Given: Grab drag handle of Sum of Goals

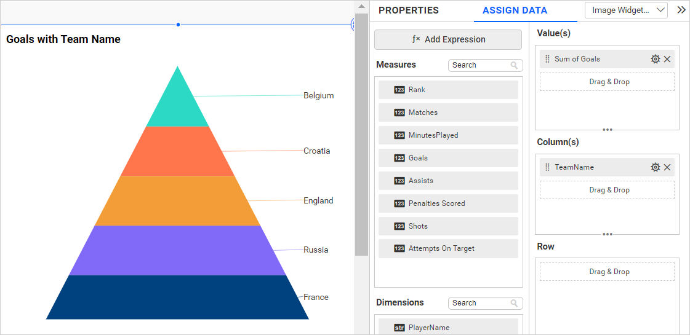Looking at the screenshot, I should click(x=547, y=59).
